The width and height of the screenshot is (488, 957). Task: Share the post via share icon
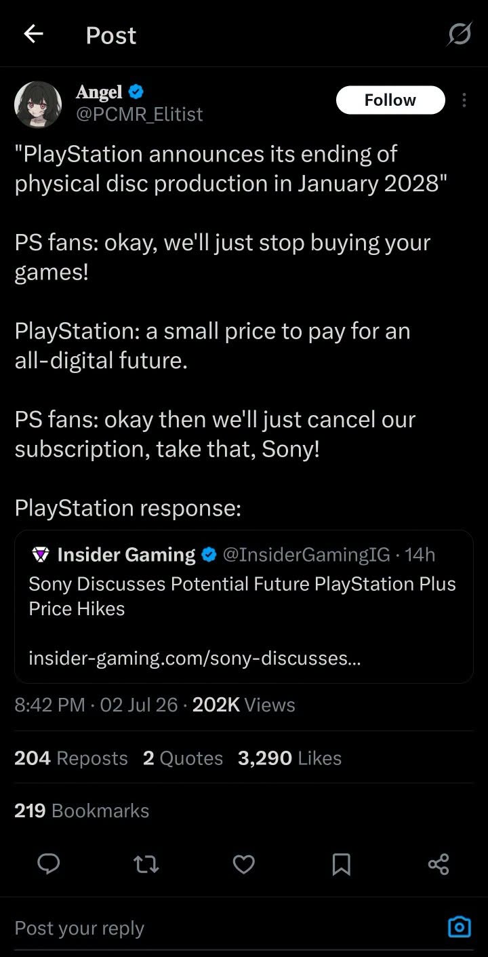pos(439,863)
